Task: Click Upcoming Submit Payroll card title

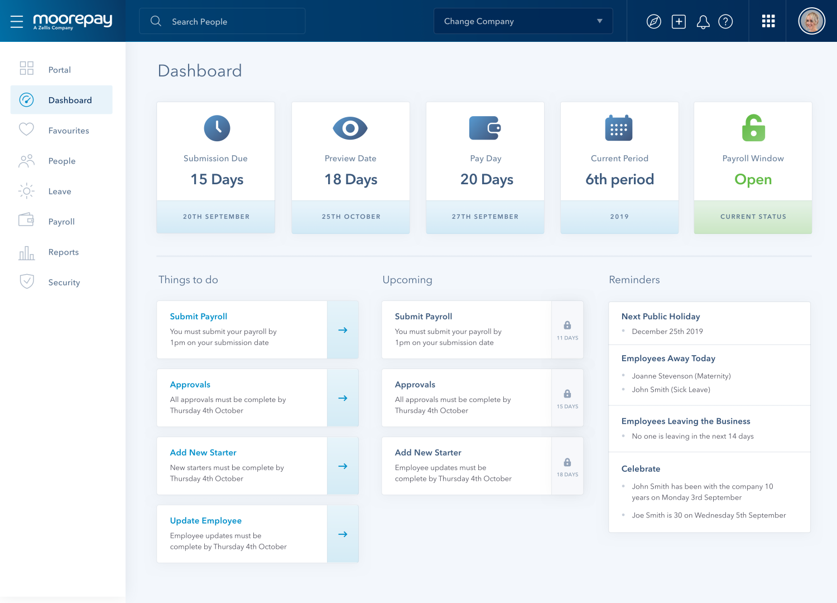Action: click(x=424, y=317)
